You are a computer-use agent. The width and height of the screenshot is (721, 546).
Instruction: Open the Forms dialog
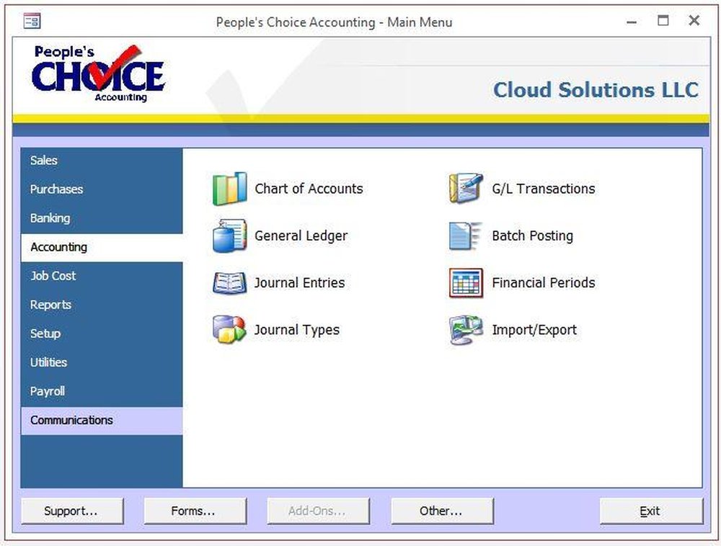click(x=195, y=511)
